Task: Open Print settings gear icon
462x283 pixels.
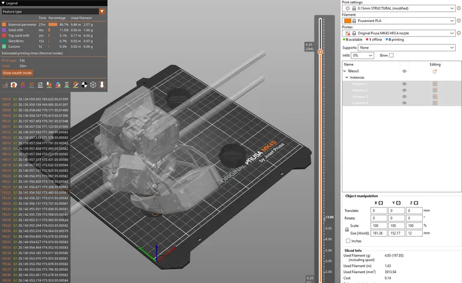Action: pyautogui.click(x=459, y=8)
